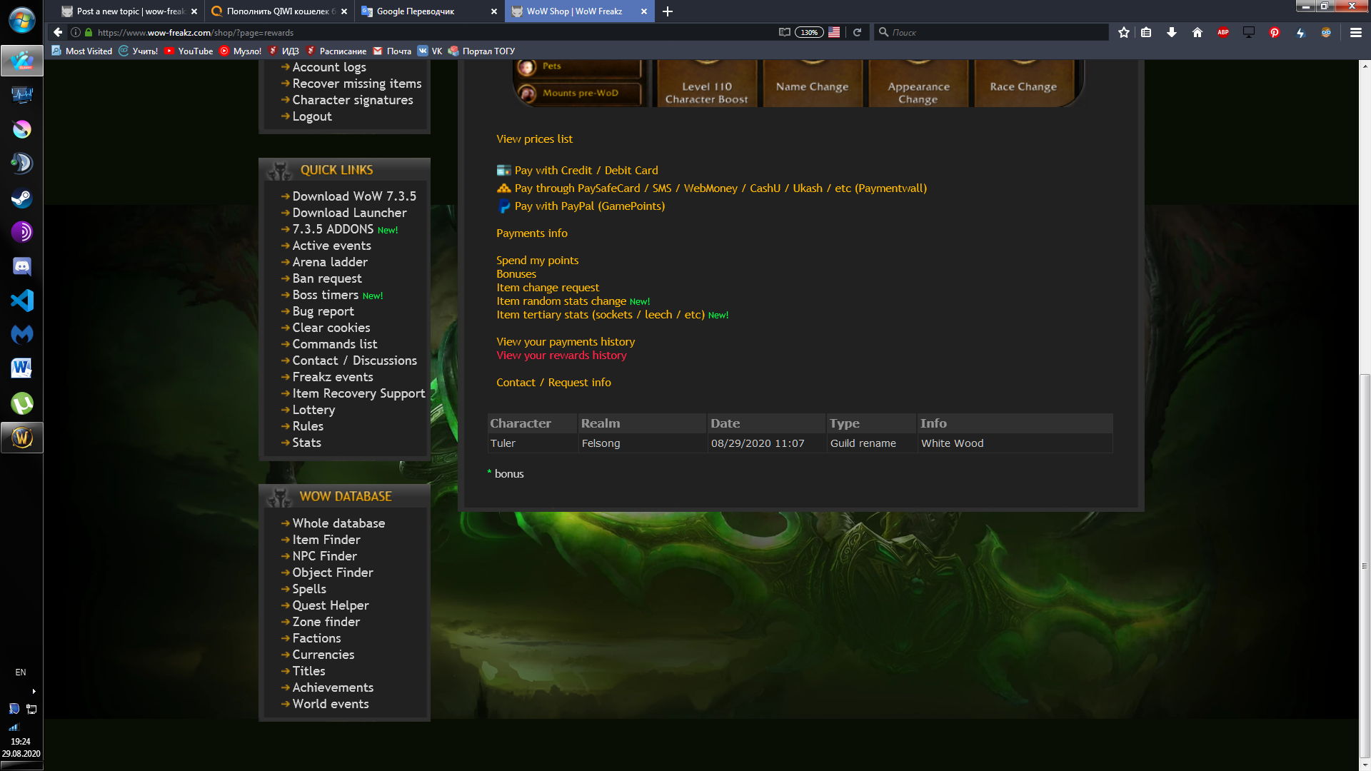Click the Поиск search field
Viewport: 1371px width, 771px height.
point(993,32)
